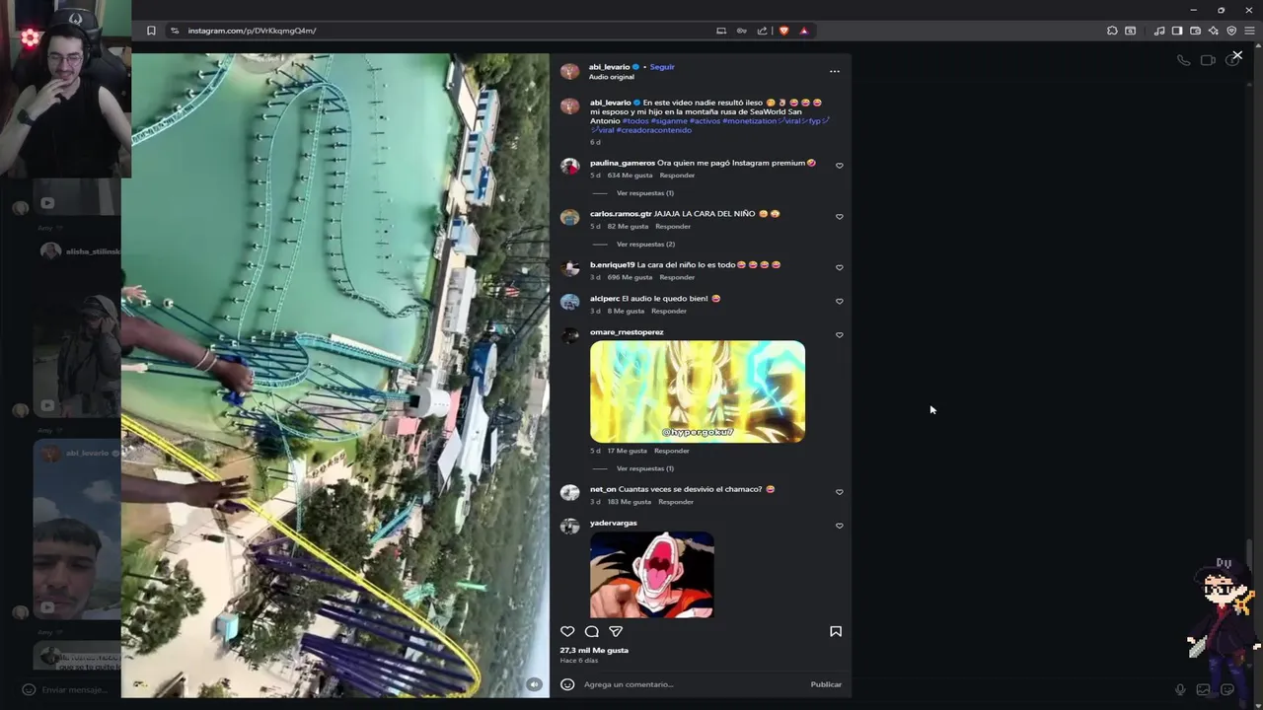
Task: Click Publicar to post the comment
Action: pyautogui.click(x=826, y=684)
